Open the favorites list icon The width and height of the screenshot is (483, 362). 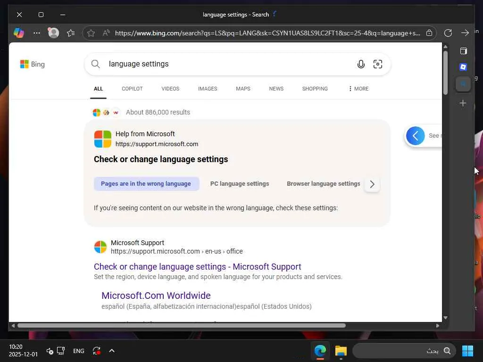(x=71, y=33)
